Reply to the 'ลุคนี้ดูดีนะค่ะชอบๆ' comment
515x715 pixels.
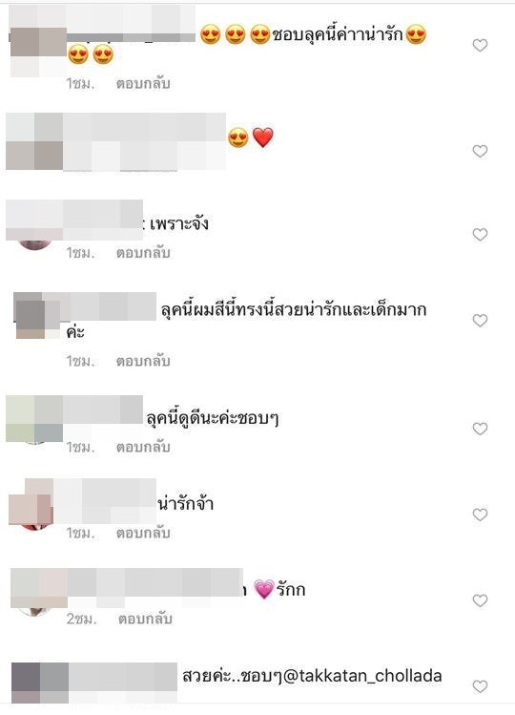143,447
